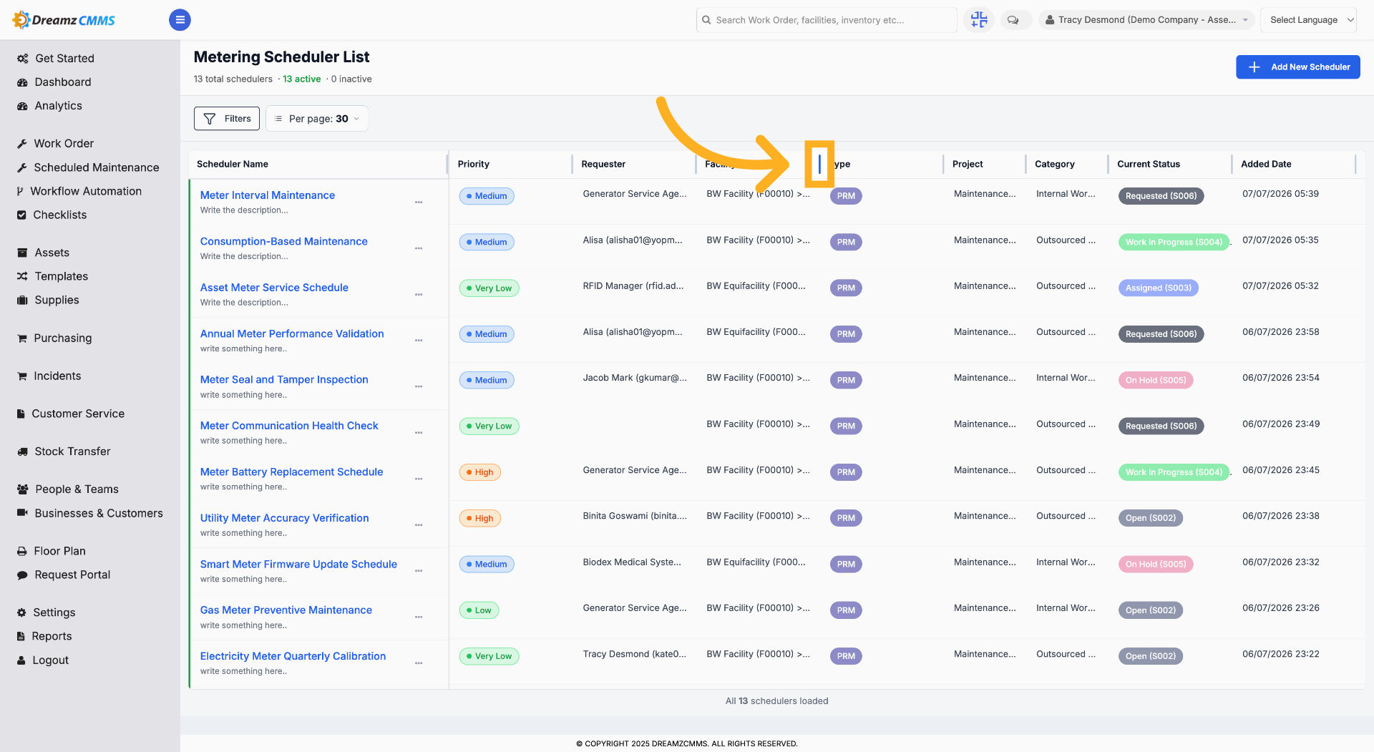Select the Dashboard menu item
The height and width of the screenshot is (752, 1374).
63,82
